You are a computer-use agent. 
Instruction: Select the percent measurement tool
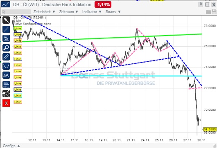6,38
